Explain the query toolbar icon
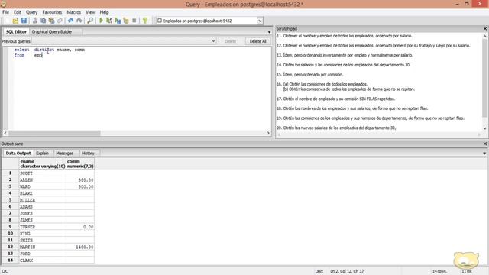 126,21
